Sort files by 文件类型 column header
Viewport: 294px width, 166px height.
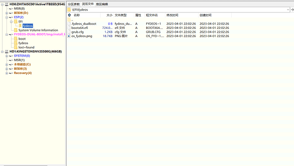click(124, 15)
